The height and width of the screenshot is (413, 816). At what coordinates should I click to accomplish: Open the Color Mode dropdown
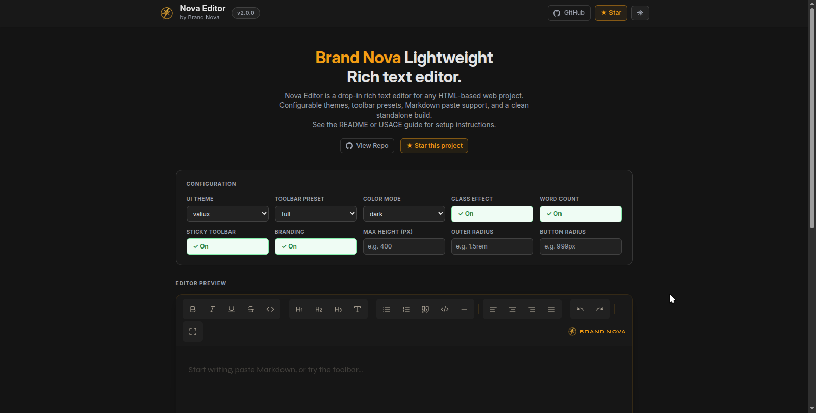click(404, 214)
